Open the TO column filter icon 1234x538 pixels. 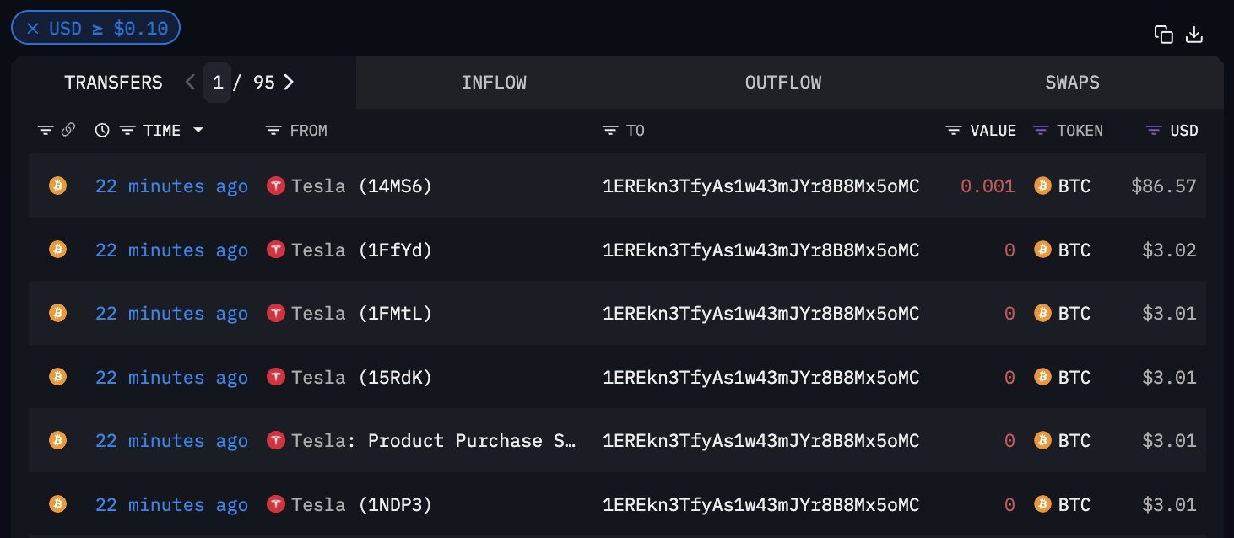tap(610, 131)
